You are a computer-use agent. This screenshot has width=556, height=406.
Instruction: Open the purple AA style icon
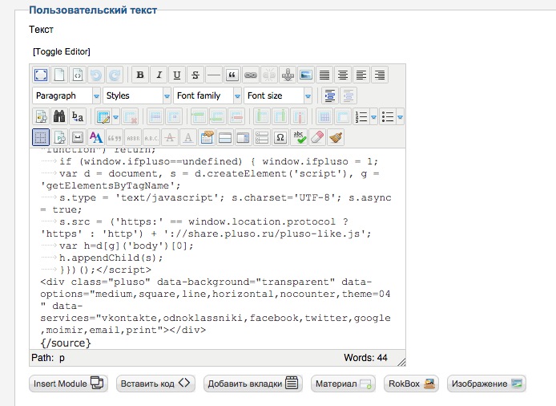pyautogui.click(x=96, y=137)
